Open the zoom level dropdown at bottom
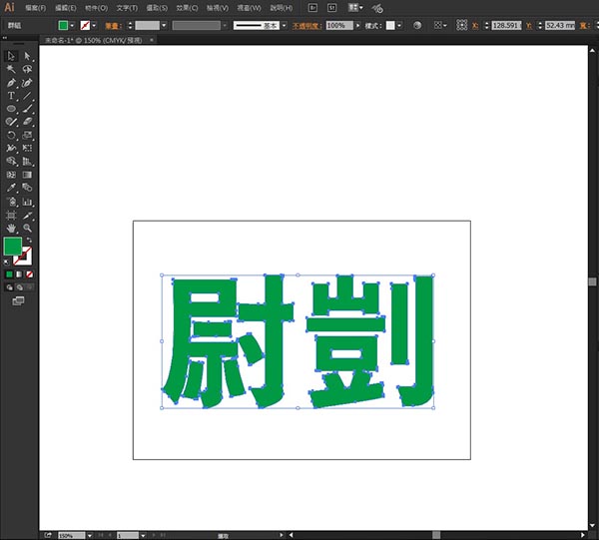The height and width of the screenshot is (540, 599). [x=81, y=535]
